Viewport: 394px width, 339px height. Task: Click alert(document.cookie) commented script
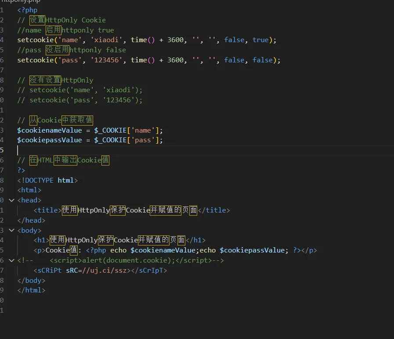128,260
